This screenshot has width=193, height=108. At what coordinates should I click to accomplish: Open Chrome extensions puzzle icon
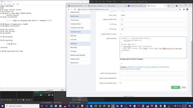point(184,9)
